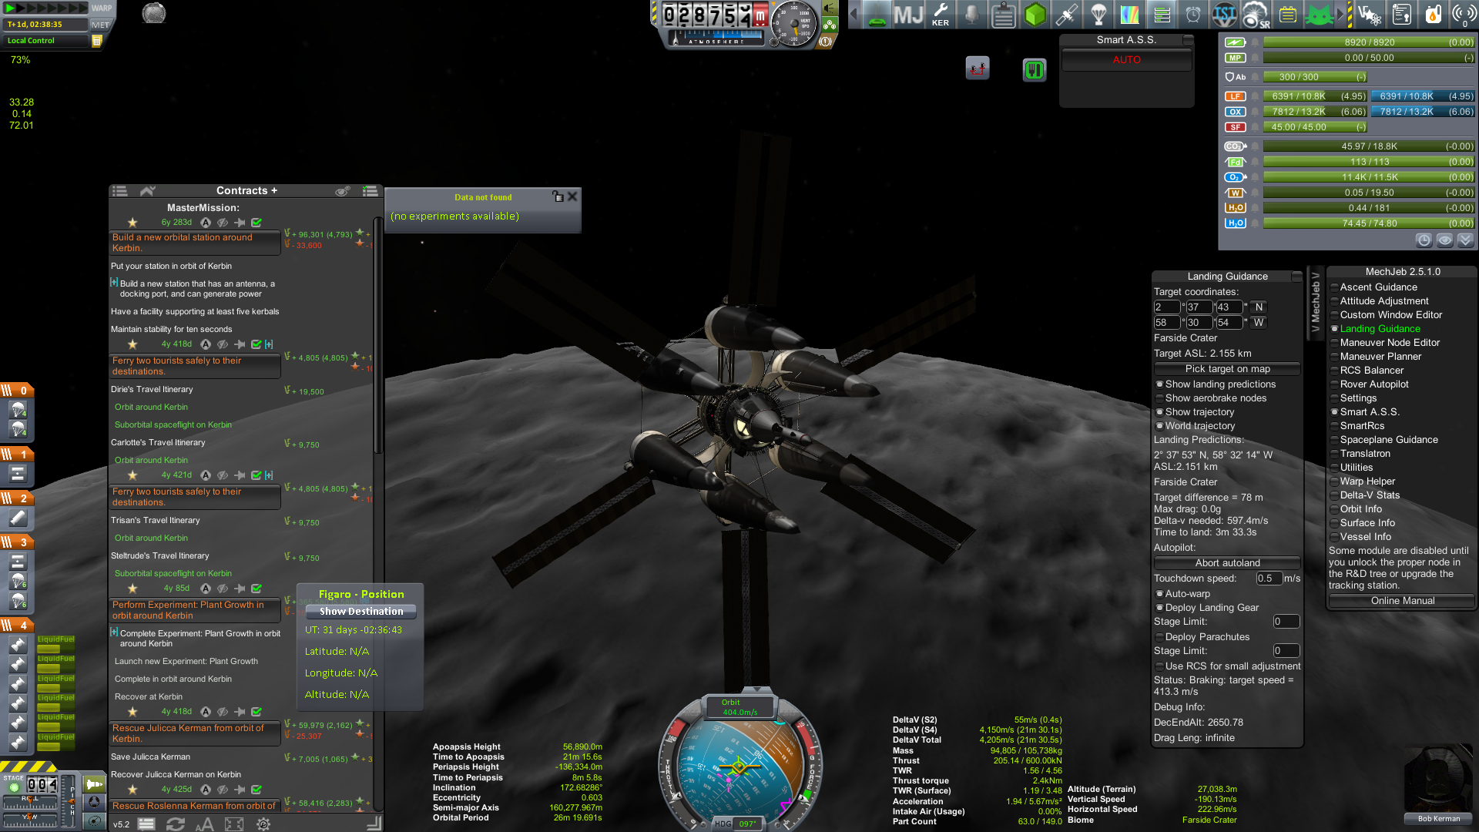Screen dimensions: 1479x832
Task: Toggle Auto-warp option
Action: 1182,594
